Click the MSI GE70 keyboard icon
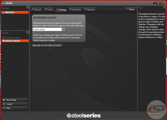 3,12
